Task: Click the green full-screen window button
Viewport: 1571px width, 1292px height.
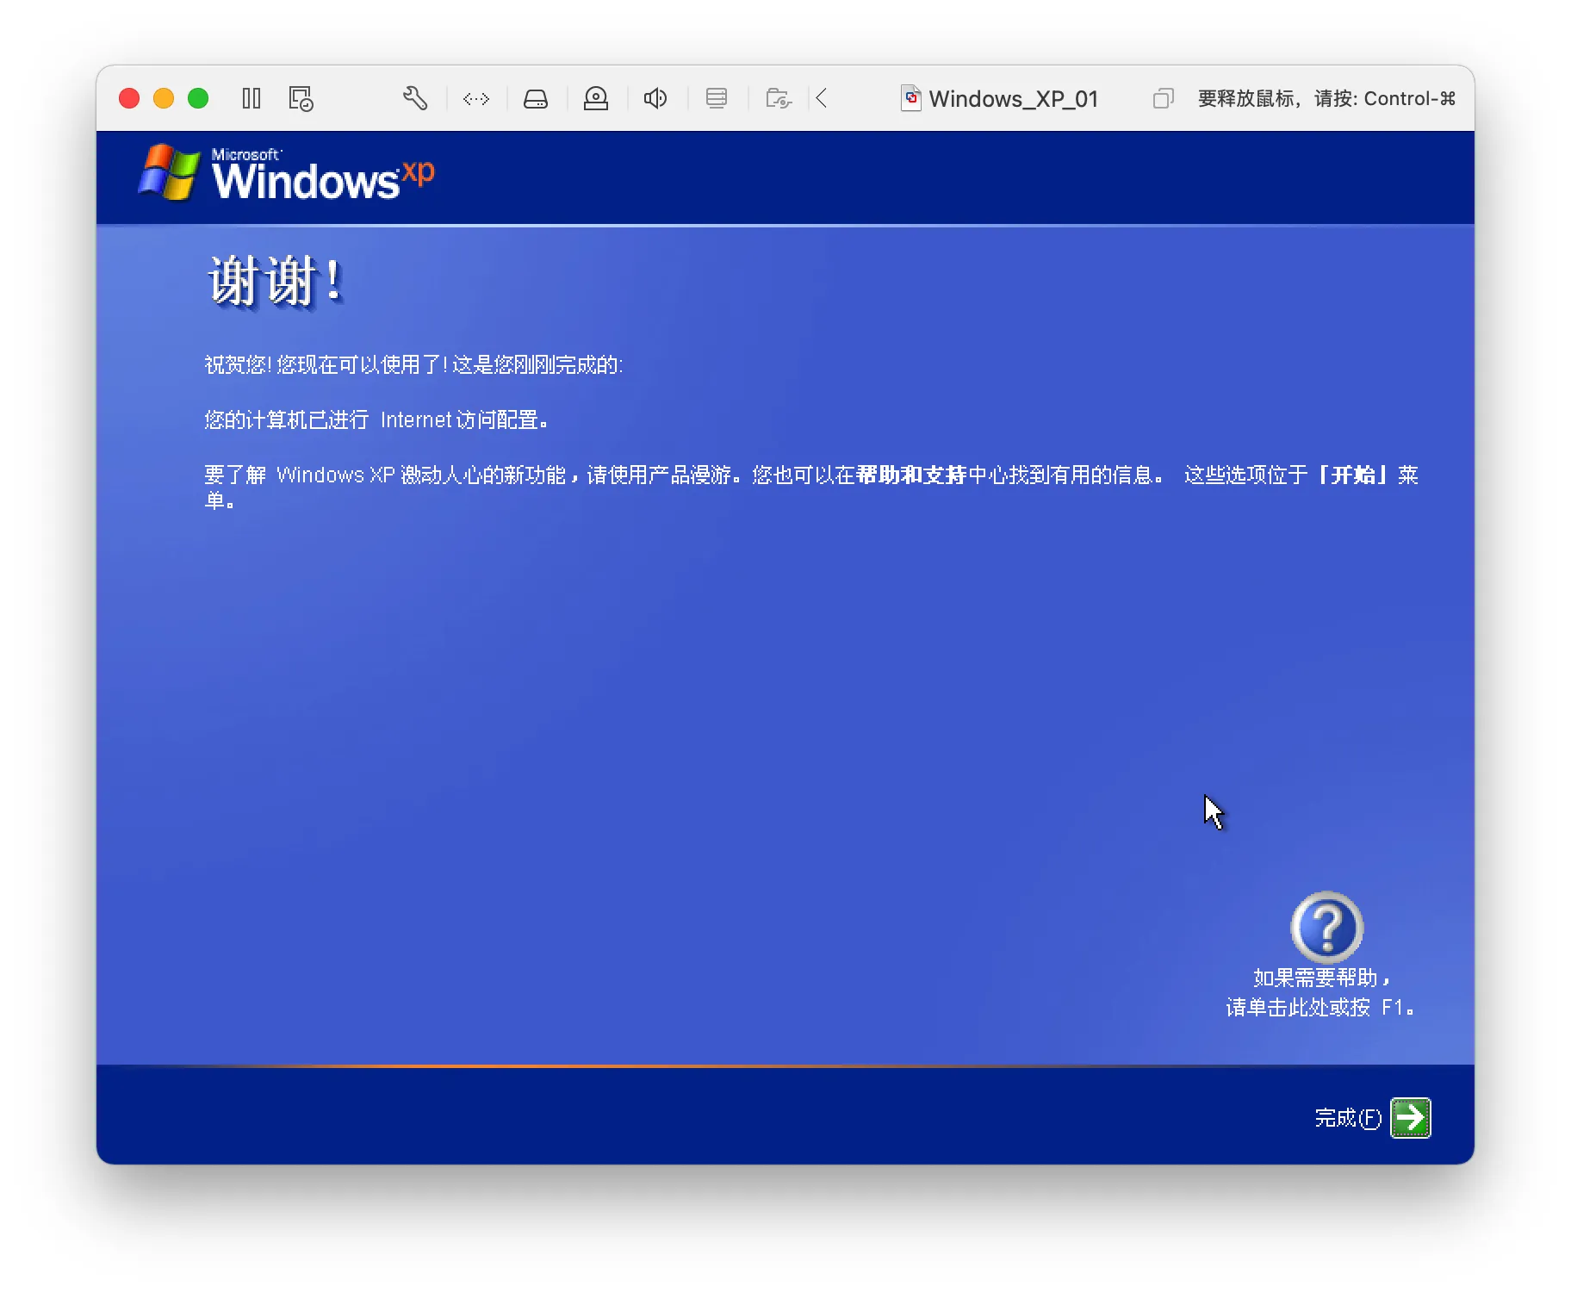Action: tap(198, 99)
